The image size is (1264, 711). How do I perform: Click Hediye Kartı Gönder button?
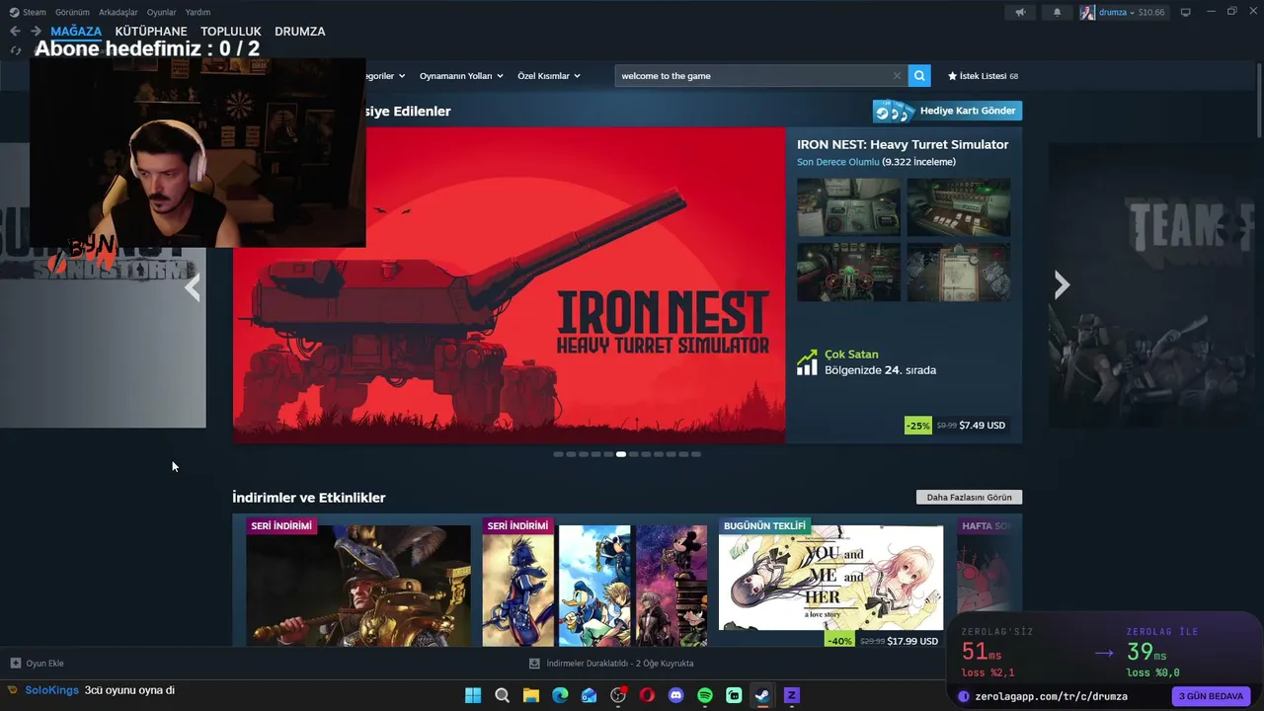947,111
